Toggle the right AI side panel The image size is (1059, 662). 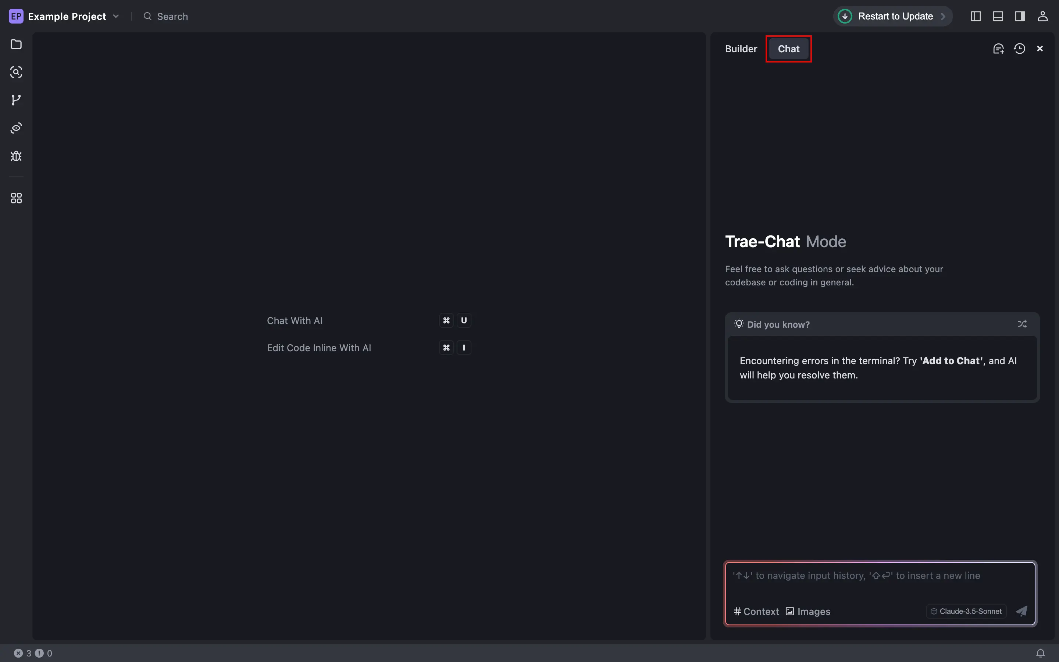pyautogui.click(x=1020, y=16)
